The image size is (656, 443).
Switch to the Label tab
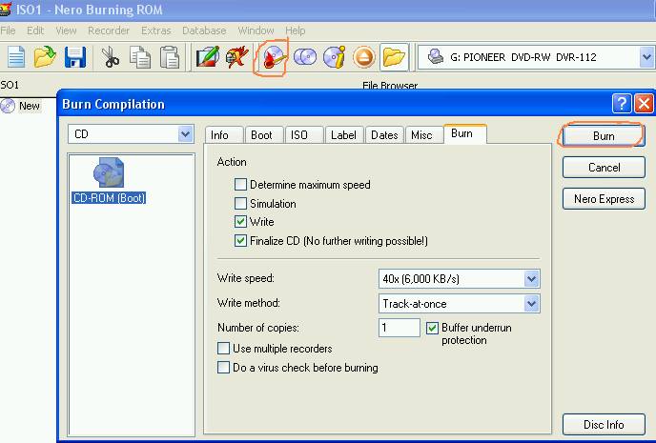pyautogui.click(x=344, y=135)
